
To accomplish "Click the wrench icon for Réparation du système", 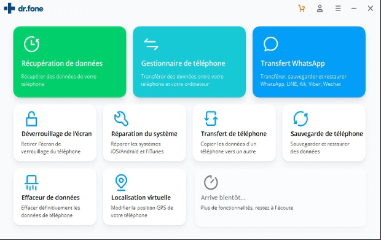I will (x=121, y=118).
